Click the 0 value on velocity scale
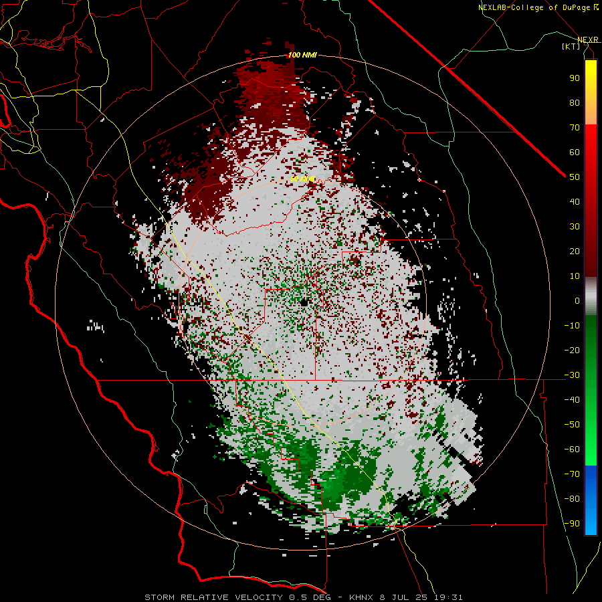Screen dimensions: 602x602 pyautogui.click(x=577, y=300)
